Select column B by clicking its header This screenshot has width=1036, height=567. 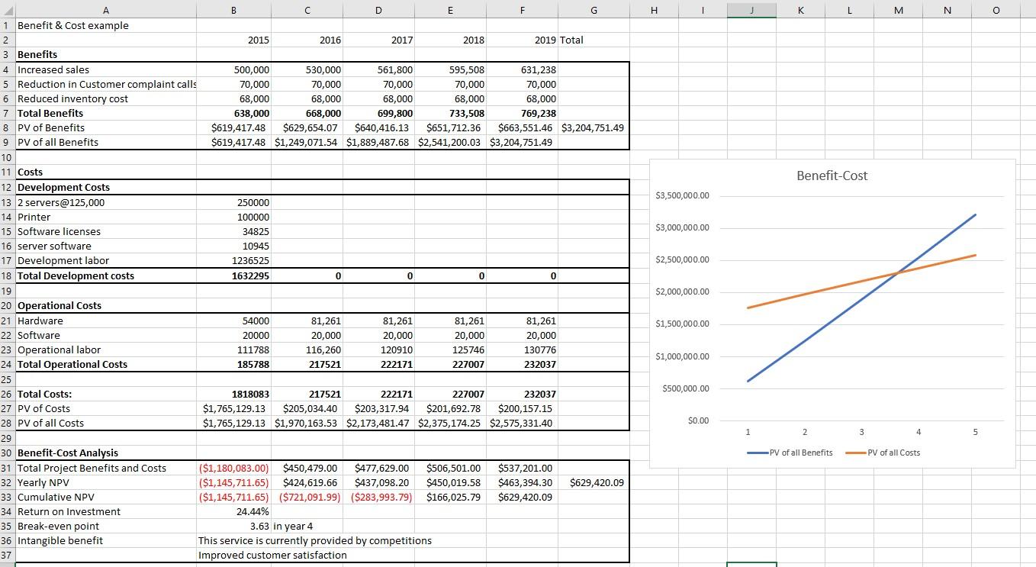click(x=233, y=10)
